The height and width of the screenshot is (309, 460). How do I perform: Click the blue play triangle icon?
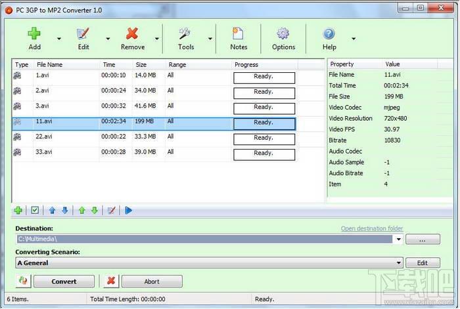129,211
